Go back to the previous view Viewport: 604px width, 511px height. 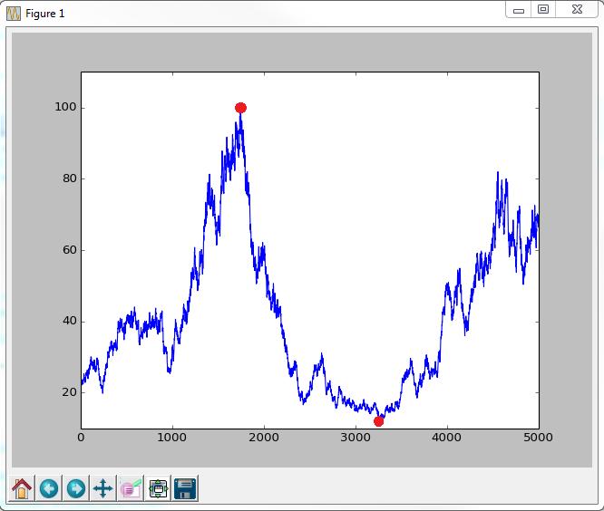coord(49,489)
